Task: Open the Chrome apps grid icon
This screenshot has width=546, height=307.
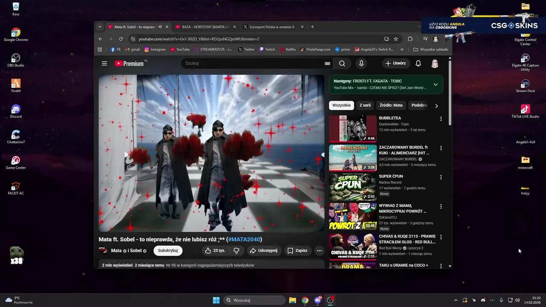Action: 100,49
